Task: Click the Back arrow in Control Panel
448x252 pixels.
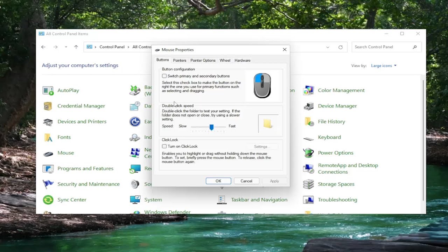Action: coord(43,47)
